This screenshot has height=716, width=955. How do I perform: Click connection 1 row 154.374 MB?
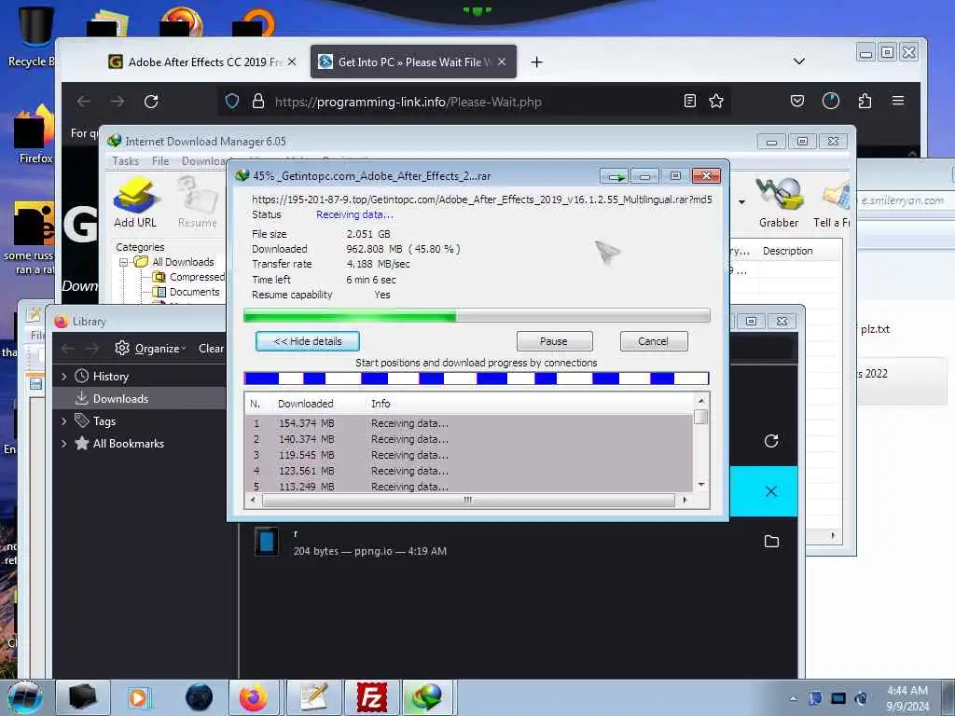469,423
